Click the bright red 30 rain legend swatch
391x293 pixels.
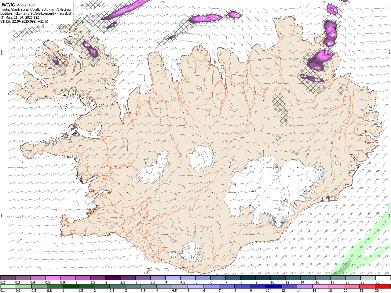pos(383,286)
